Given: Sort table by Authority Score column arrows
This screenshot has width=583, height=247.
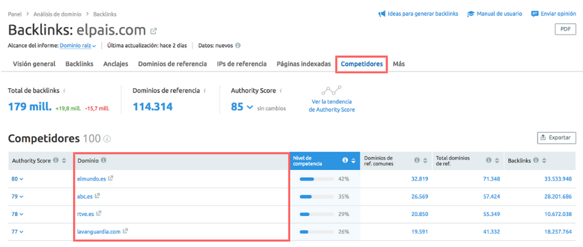Looking at the screenshot, I should (x=64, y=160).
